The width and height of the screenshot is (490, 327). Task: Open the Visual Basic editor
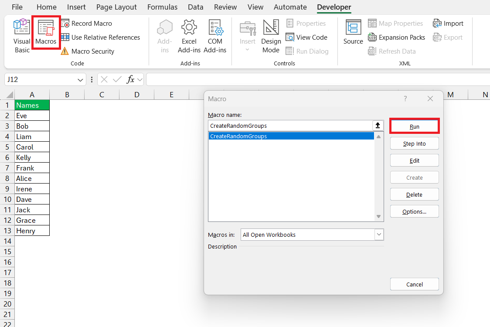click(21, 36)
